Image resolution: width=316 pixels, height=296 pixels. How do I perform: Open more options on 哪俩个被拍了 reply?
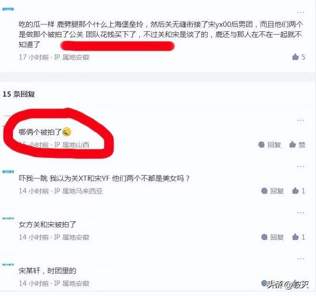[x=300, y=120]
